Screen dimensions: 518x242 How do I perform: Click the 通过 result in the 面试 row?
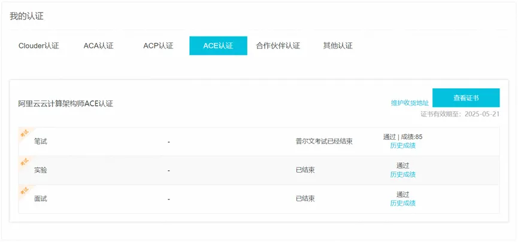coord(402,194)
